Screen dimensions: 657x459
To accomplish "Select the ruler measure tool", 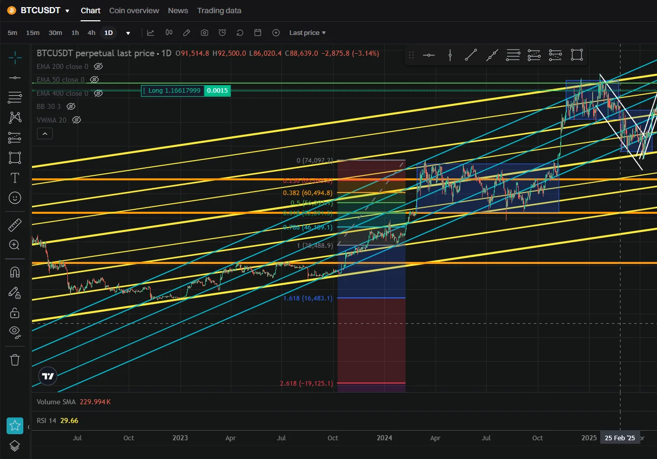I will coord(15,225).
